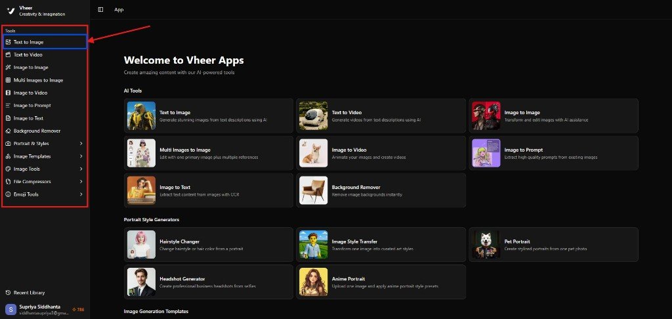
Task: Click Hairstyle Changer pink hair thumbnail
Action: tap(142, 244)
